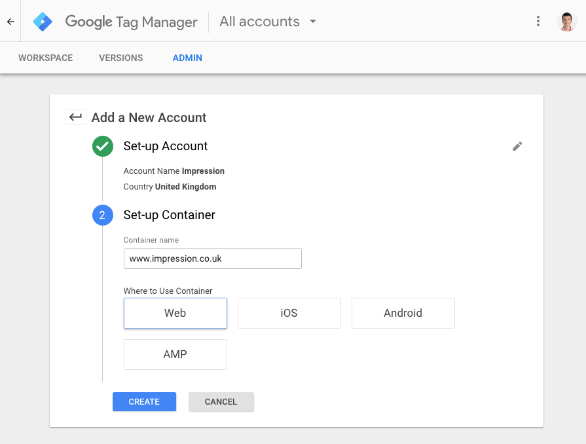
Task: Select Android as container platform
Action: coord(403,313)
